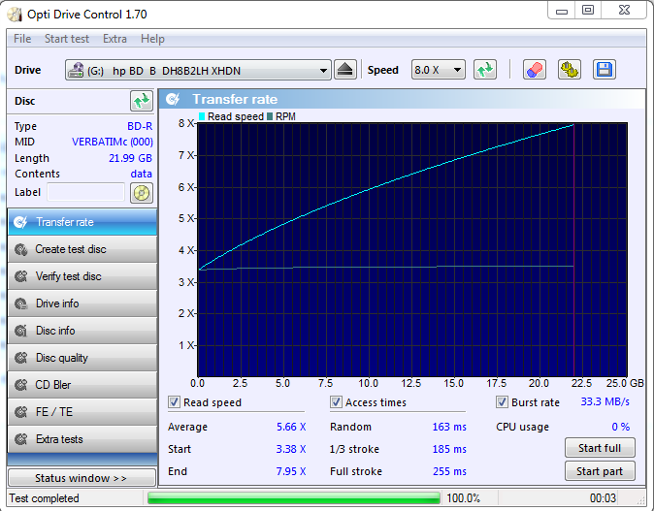
Task: Open options with yellow gears icon
Action: tap(570, 70)
